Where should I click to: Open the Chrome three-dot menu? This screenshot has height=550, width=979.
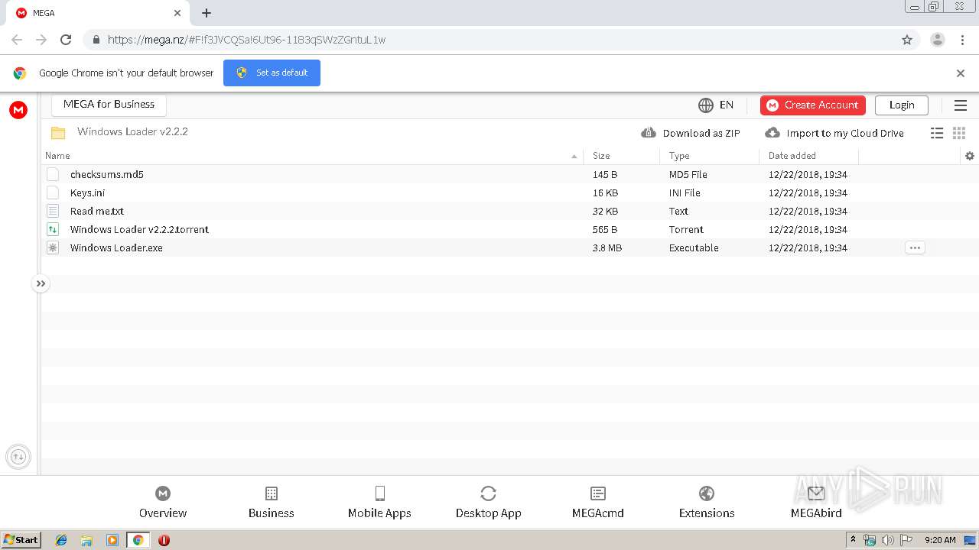coord(963,40)
